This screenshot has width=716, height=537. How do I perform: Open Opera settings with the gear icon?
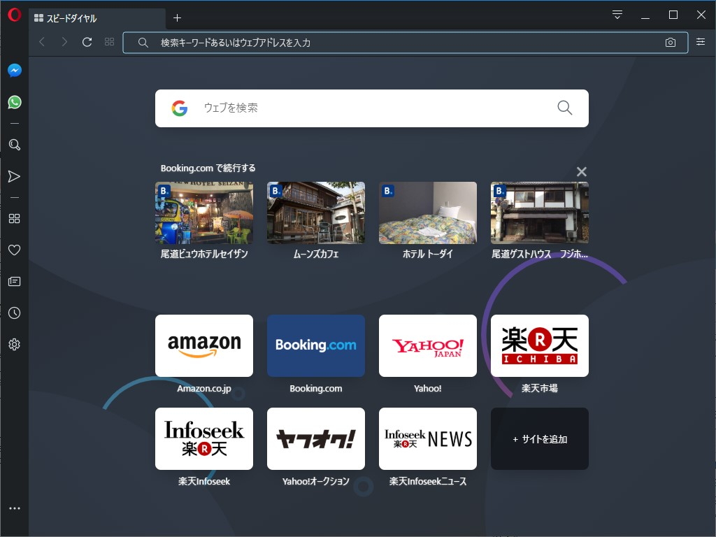(x=14, y=344)
